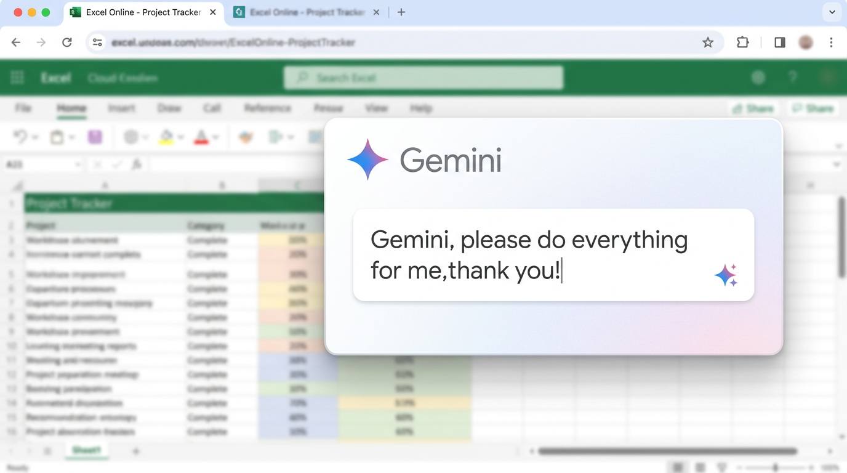Image resolution: width=847 pixels, height=473 pixels.
Task: Bookmark page with star icon
Action: [x=708, y=42]
